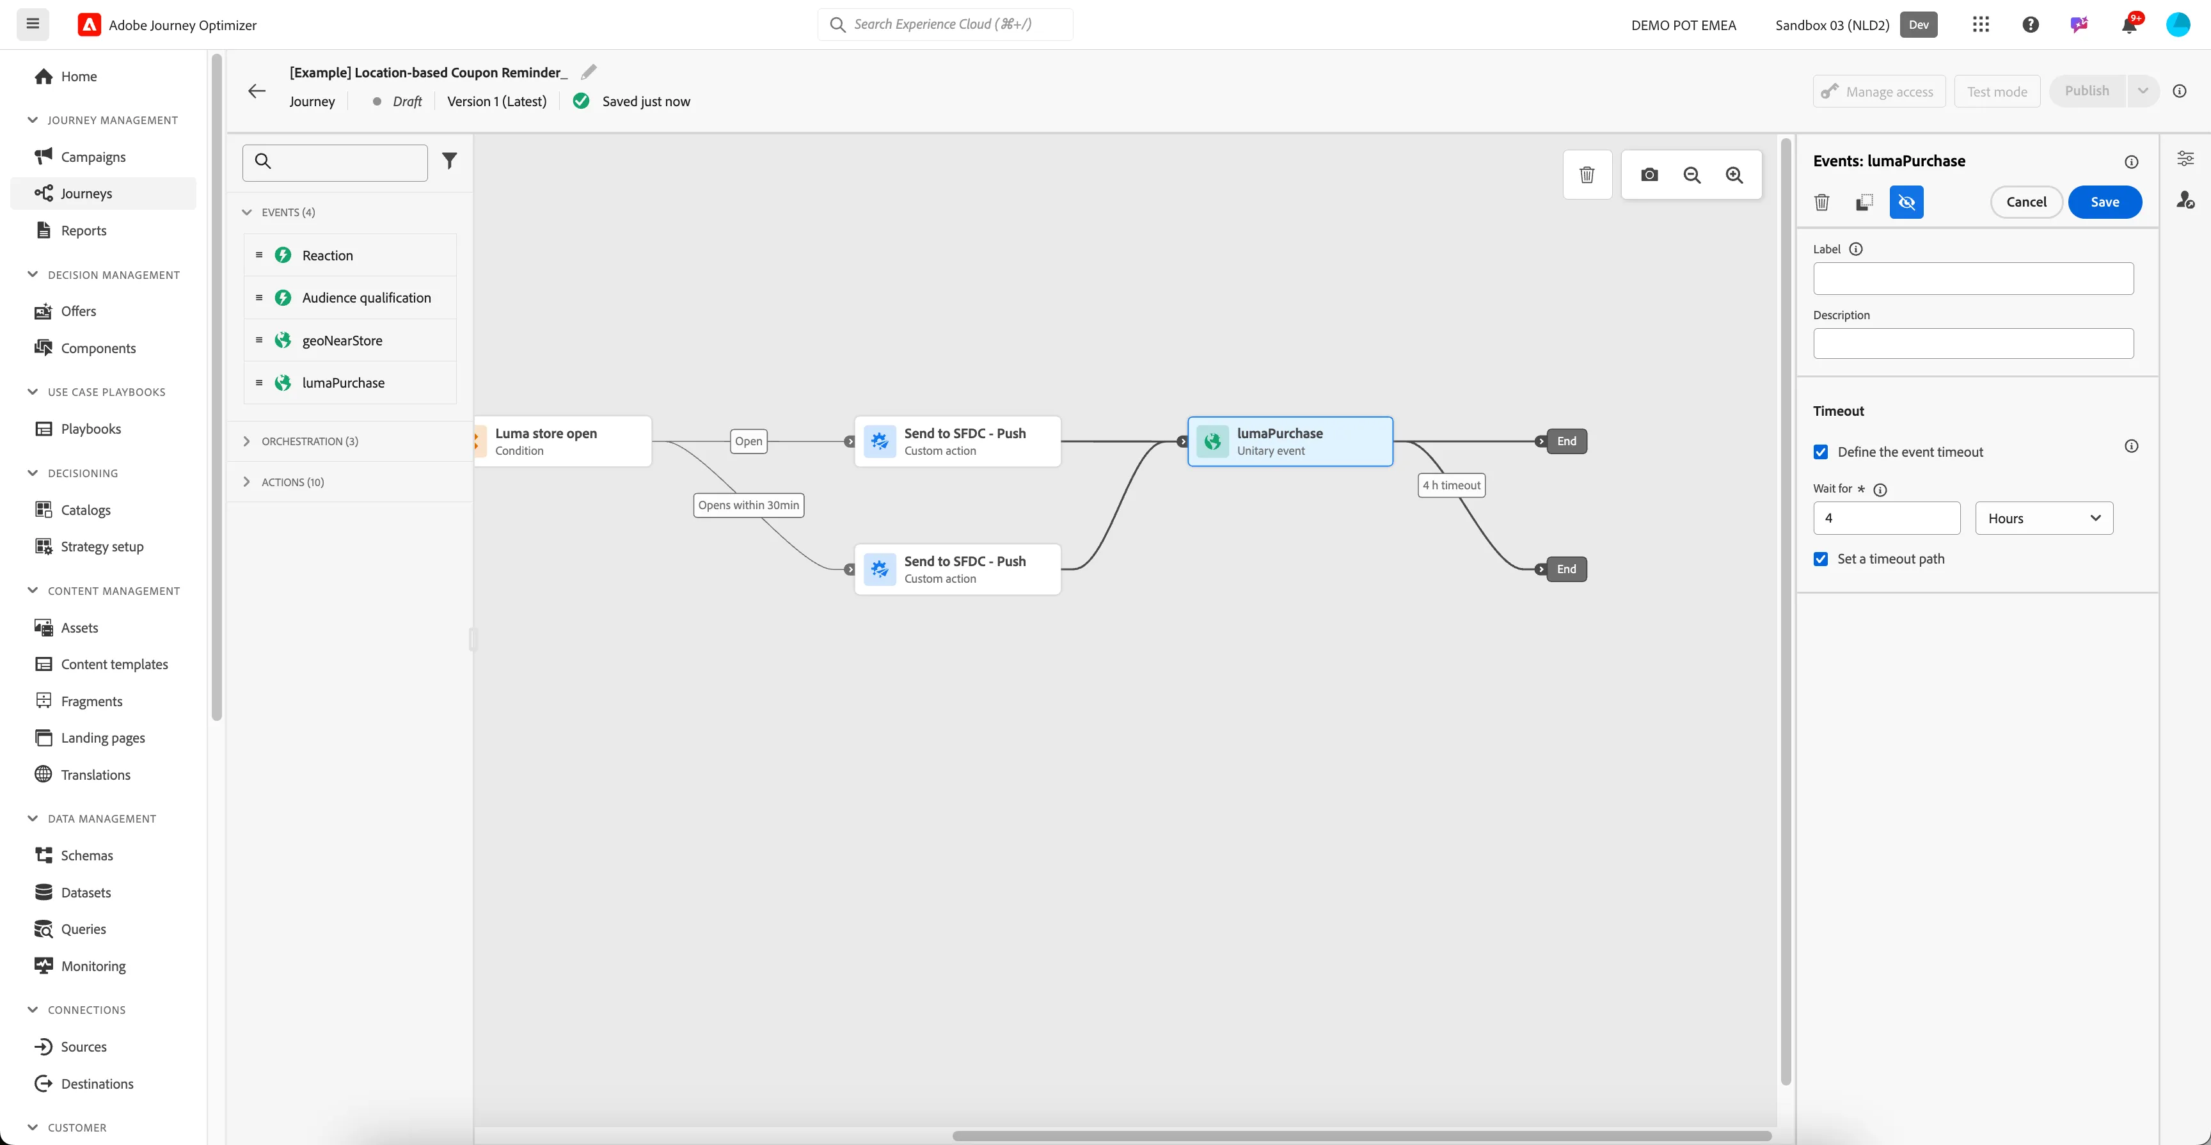Open the Hours unit dropdown
Screen dimensions: 2211x1145
pyautogui.click(x=2043, y=518)
